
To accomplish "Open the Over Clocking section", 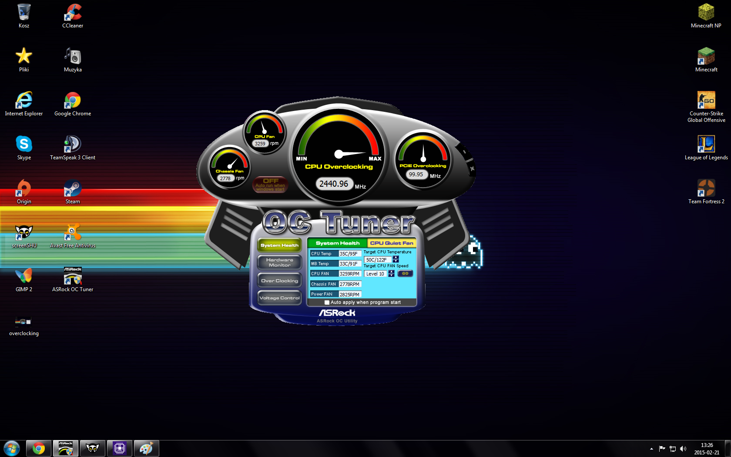I will pyautogui.click(x=279, y=281).
